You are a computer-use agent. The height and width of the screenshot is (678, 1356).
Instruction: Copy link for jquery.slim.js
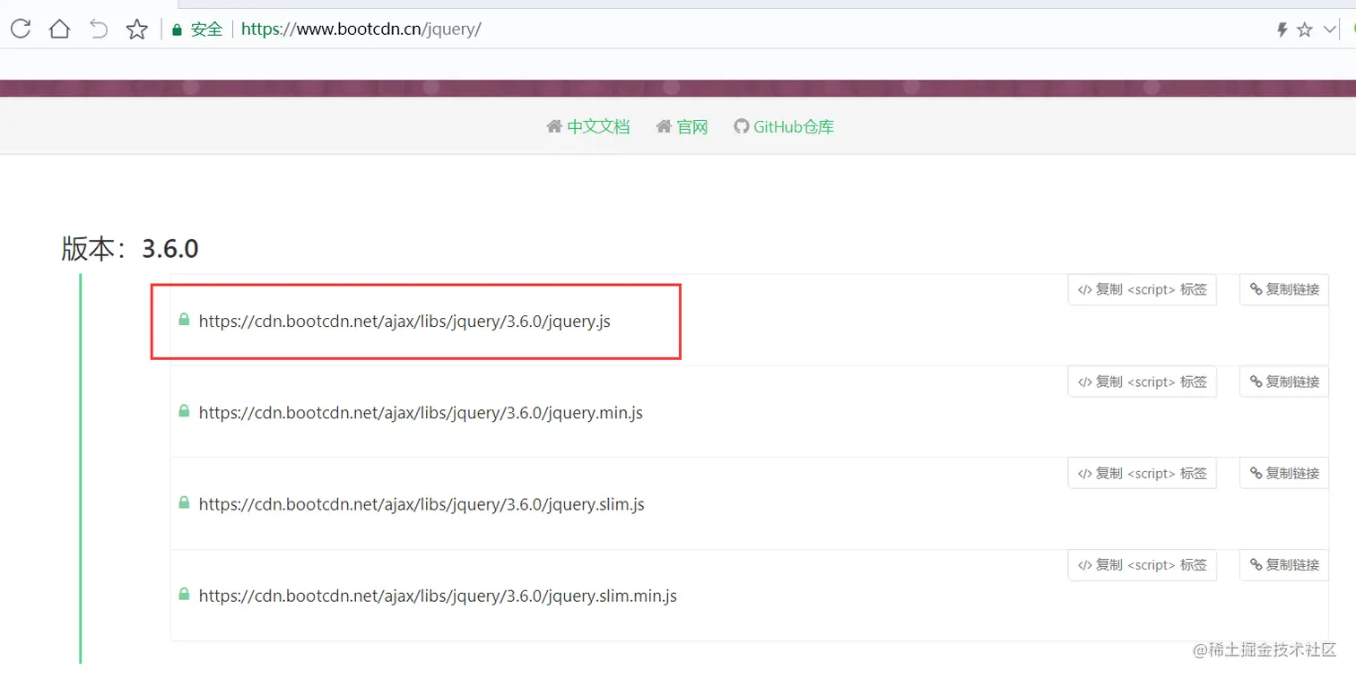[x=1284, y=473]
